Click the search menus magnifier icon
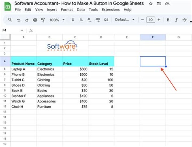This screenshot has height=147, width=192. (x=10, y=19)
